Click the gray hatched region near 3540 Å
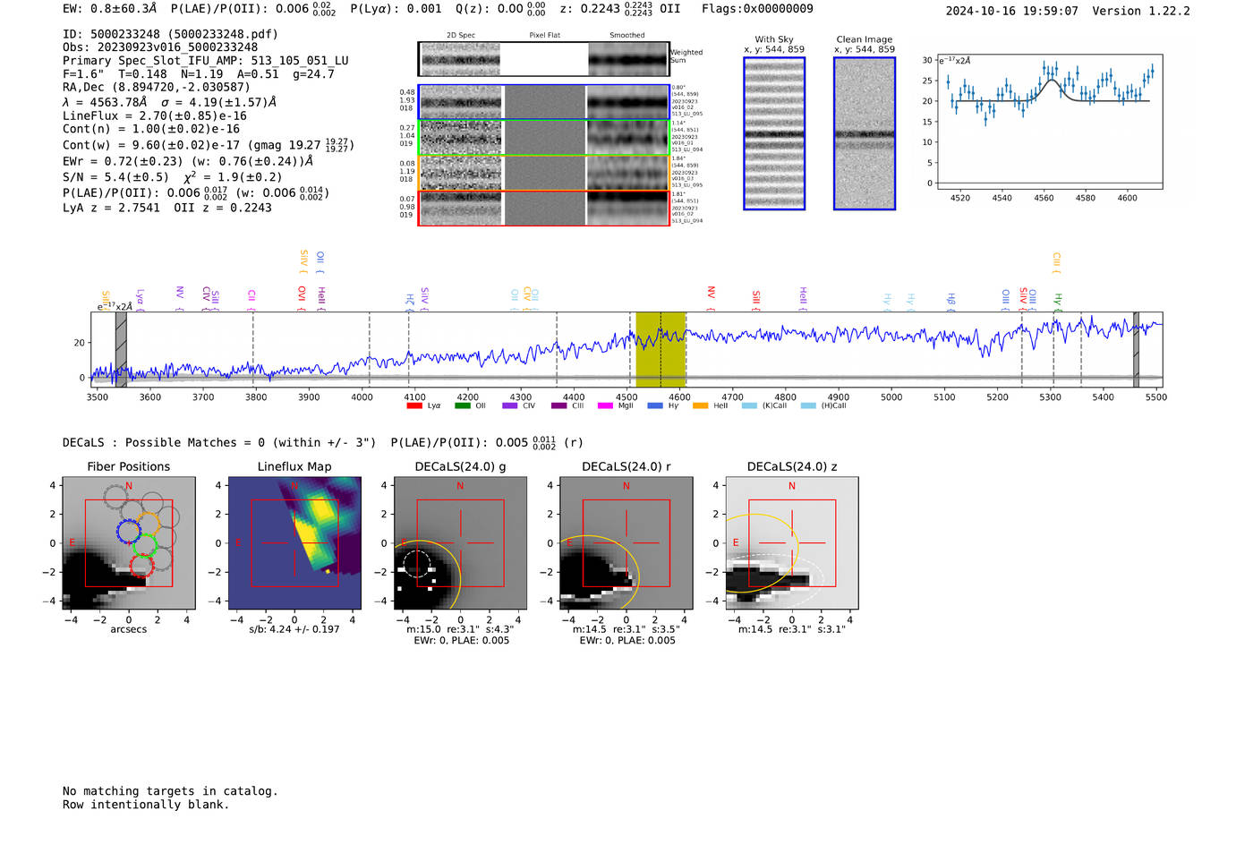 point(121,349)
